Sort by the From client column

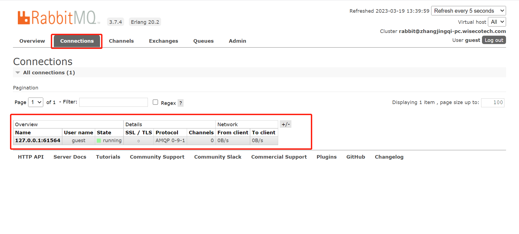tap(233, 133)
